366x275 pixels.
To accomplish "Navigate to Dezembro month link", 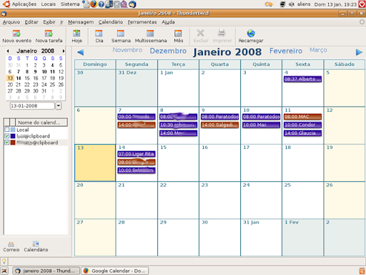I will click(x=168, y=51).
